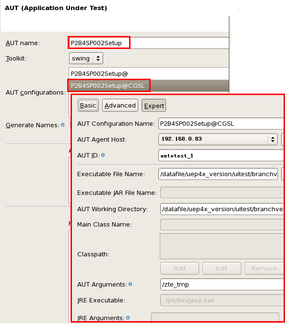
Task: Click the AUT Arguments /zte_tmp field
Action: pos(222,284)
